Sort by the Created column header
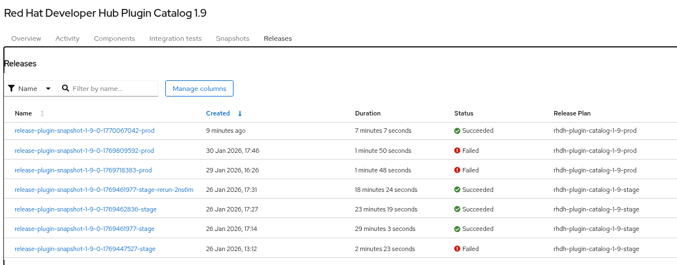 tap(218, 113)
